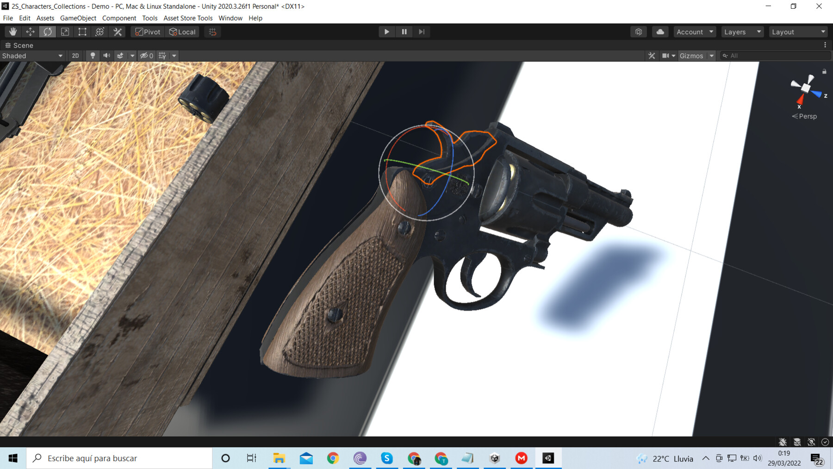
Task: Select the Rect tool
Action: pyautogui.click(x=82, y=31)
